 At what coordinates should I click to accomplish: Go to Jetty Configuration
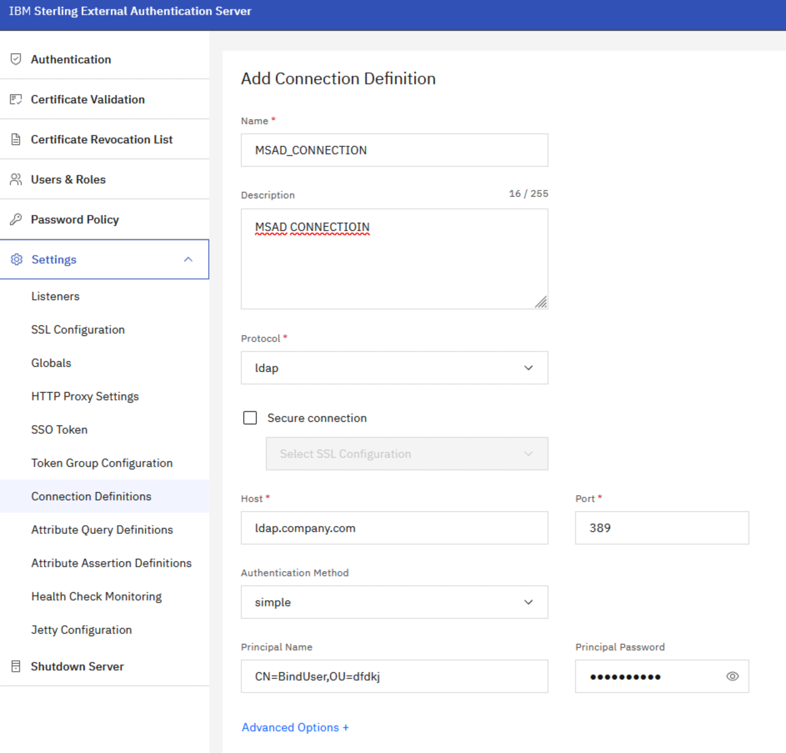(105, 630)
